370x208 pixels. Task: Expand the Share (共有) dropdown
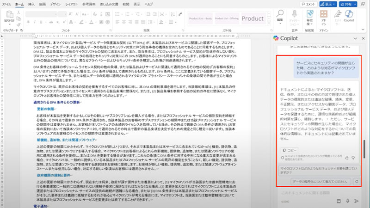coord(354,4)
